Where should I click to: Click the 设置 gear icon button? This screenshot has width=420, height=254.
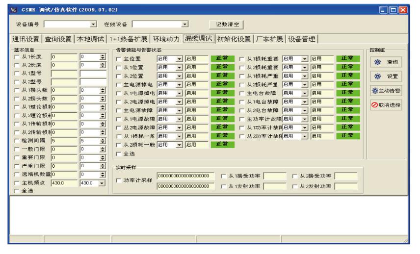coord(385,76)
